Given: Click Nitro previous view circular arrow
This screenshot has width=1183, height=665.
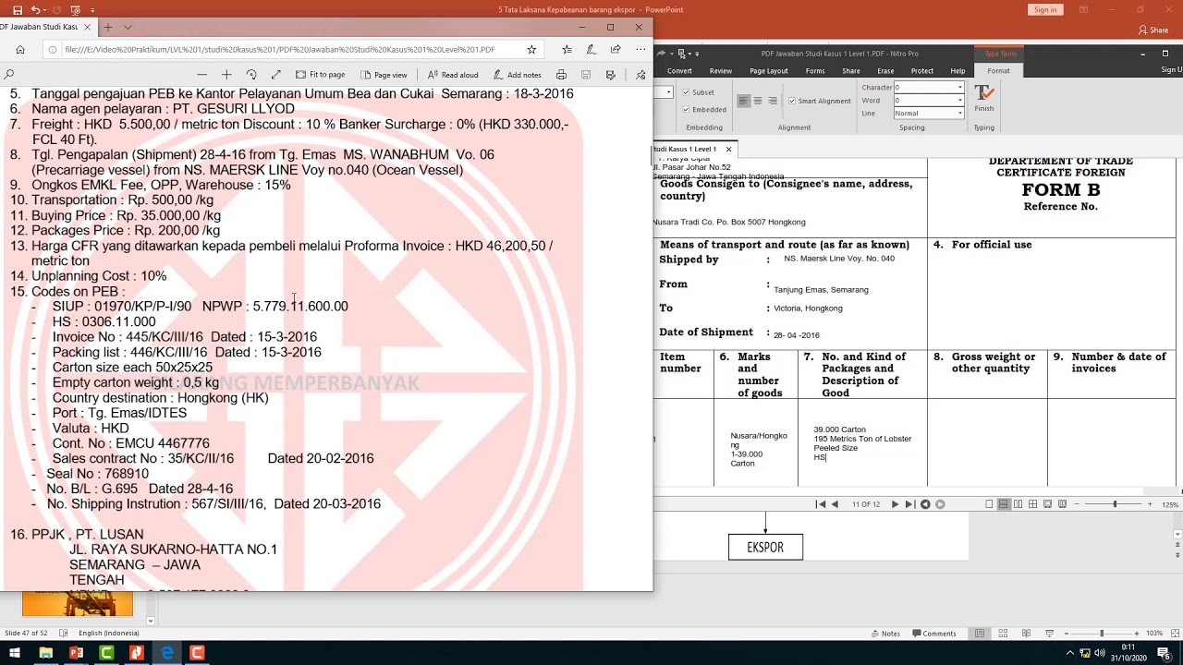Looking at the screenshot, I should point(925,504).
